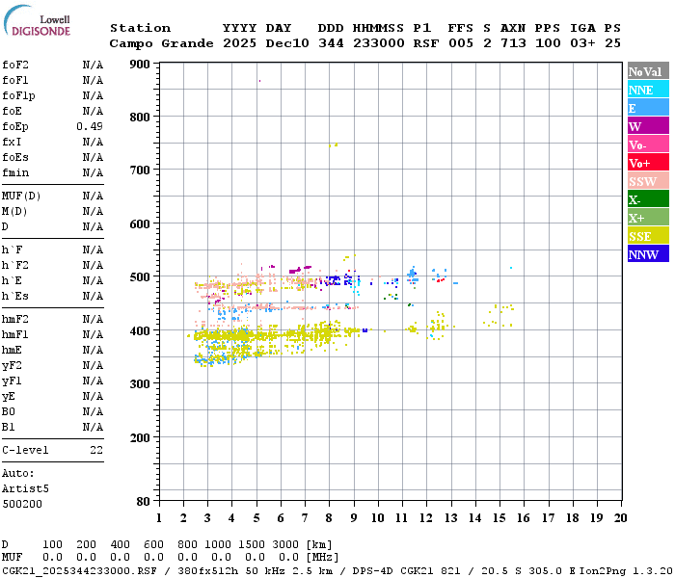675x578 pixels.
Task: Click the E blue legend swatch
Action: [648, 108]
